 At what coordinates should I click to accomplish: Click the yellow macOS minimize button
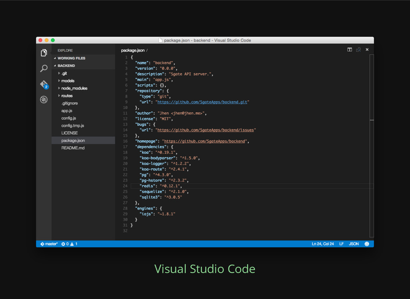[x=46, y=40]
